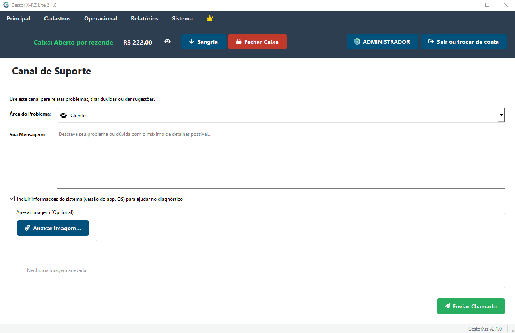Screen dimensions: 515x333
Task: Toggle cash balance visibility eye icon
Action: point(168,42)
